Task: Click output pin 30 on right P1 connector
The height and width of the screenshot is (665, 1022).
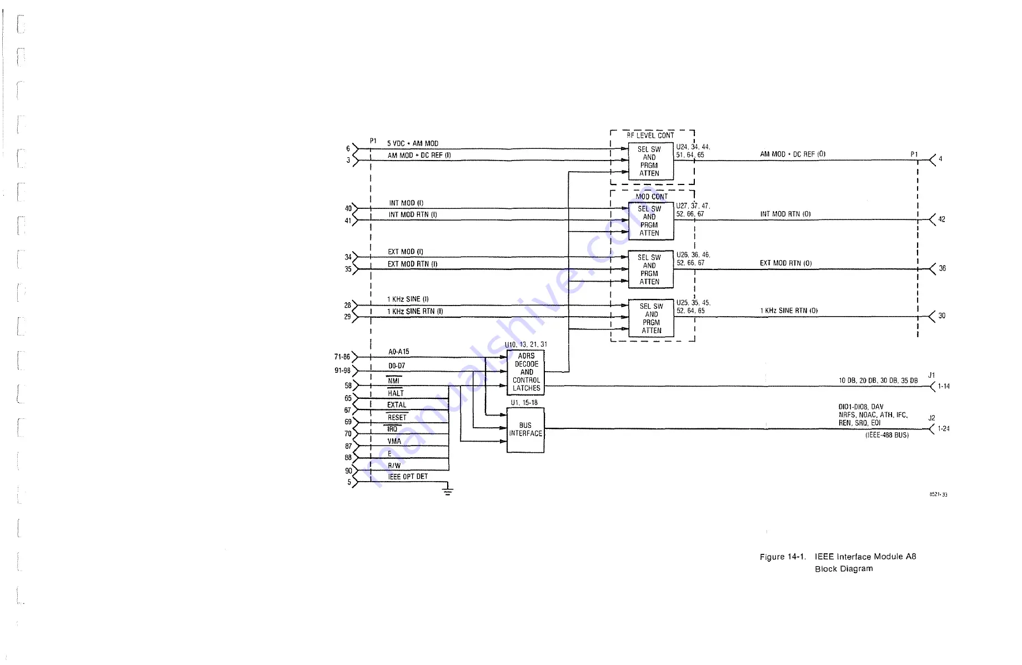Action: click(x=941, y=316)
